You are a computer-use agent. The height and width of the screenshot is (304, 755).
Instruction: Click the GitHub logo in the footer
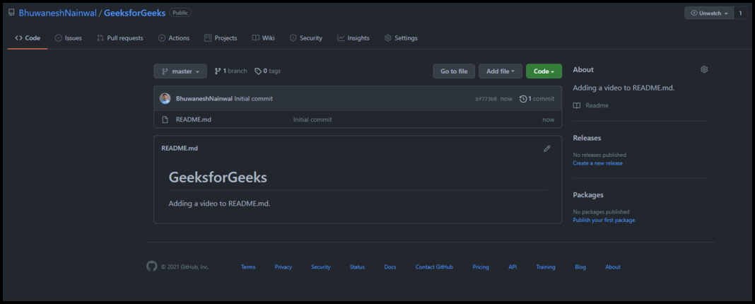pos(152,267)
